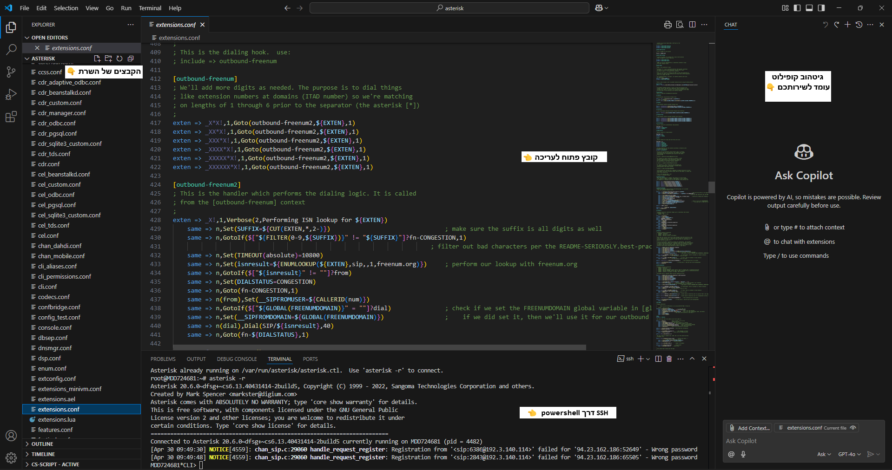This screenshot has width=892, height=470.
Task: Maximize terminal panel with caret
Action: (692, 359)
